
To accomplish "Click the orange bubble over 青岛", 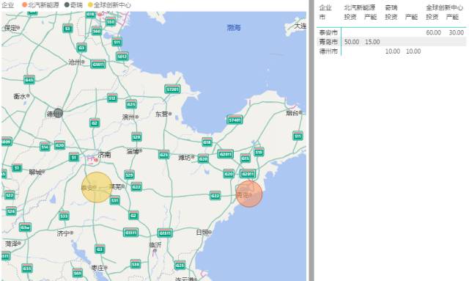I will click(249, 194).
